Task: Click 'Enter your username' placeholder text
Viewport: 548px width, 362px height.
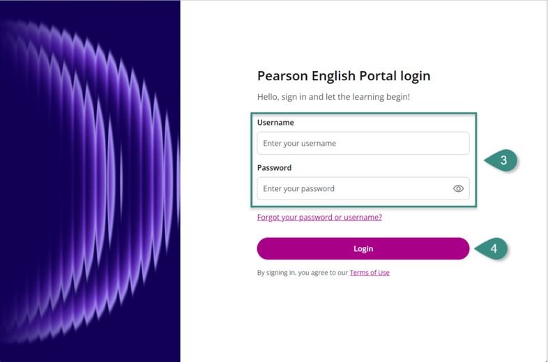Action: 300,143
